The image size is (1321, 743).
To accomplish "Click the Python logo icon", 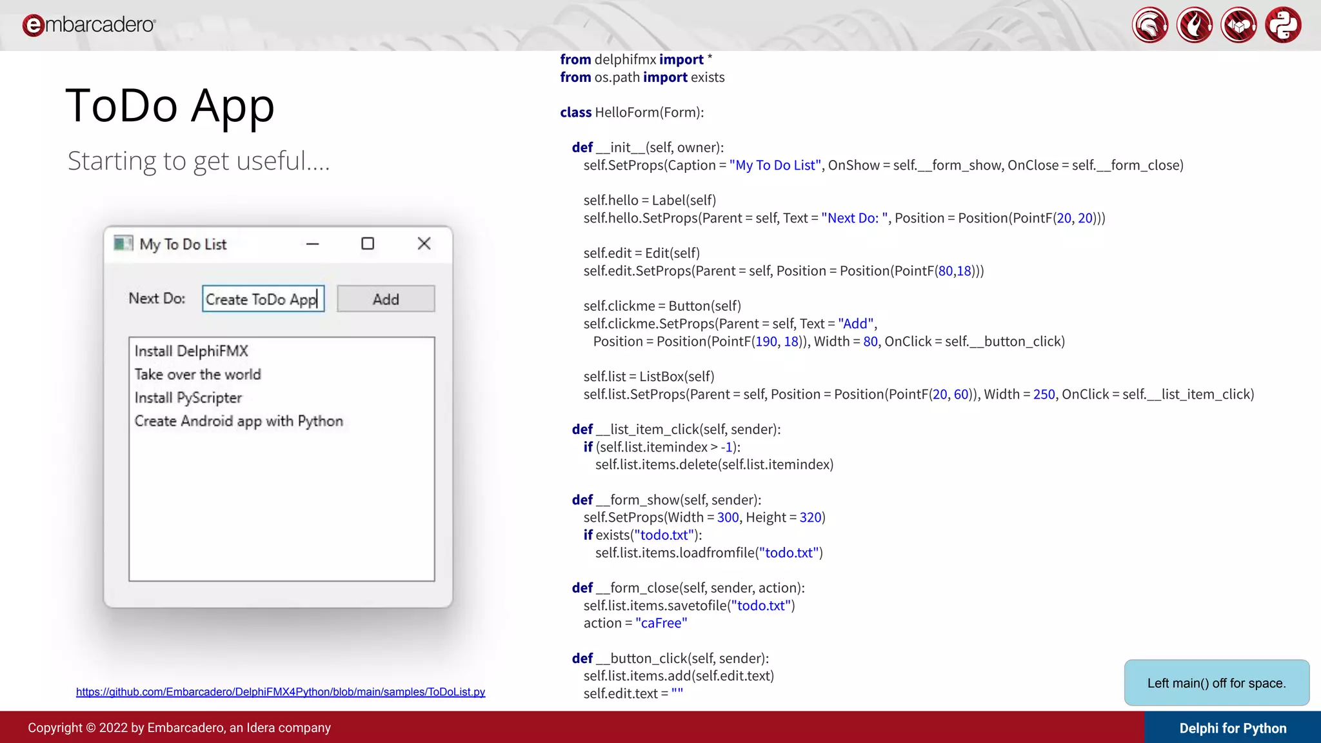I will click(1283, 26).
